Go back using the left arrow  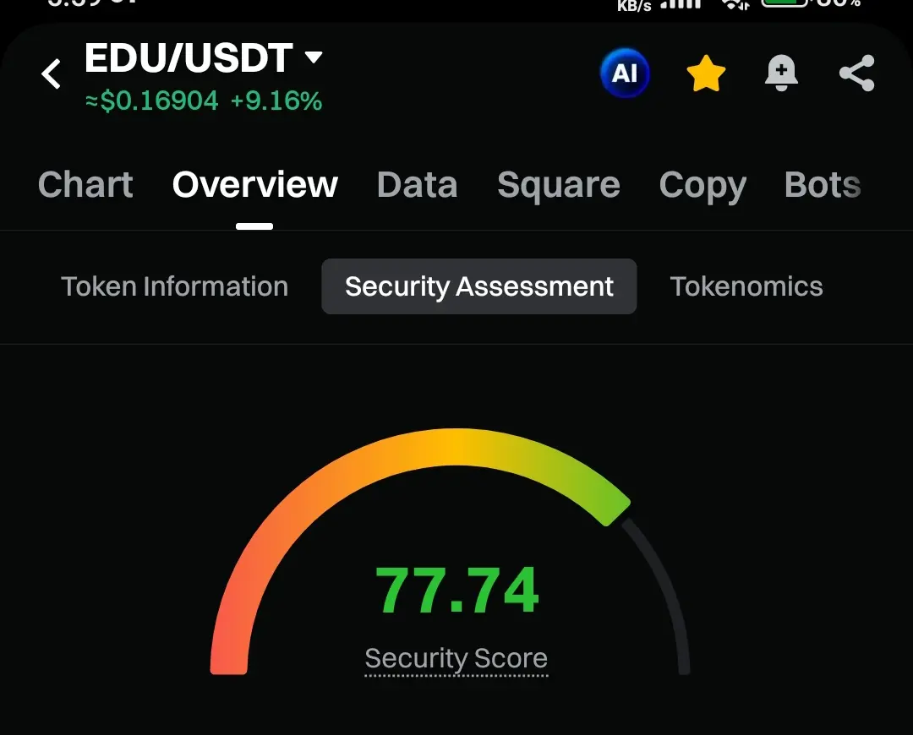coord(52,73)
